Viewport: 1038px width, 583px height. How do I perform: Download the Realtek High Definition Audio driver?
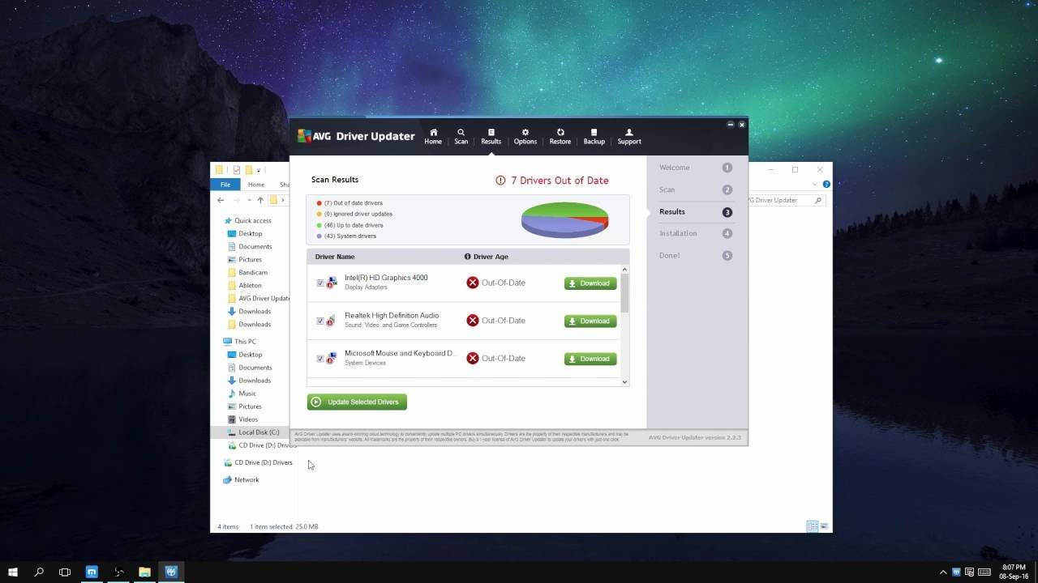click(590, 321)
